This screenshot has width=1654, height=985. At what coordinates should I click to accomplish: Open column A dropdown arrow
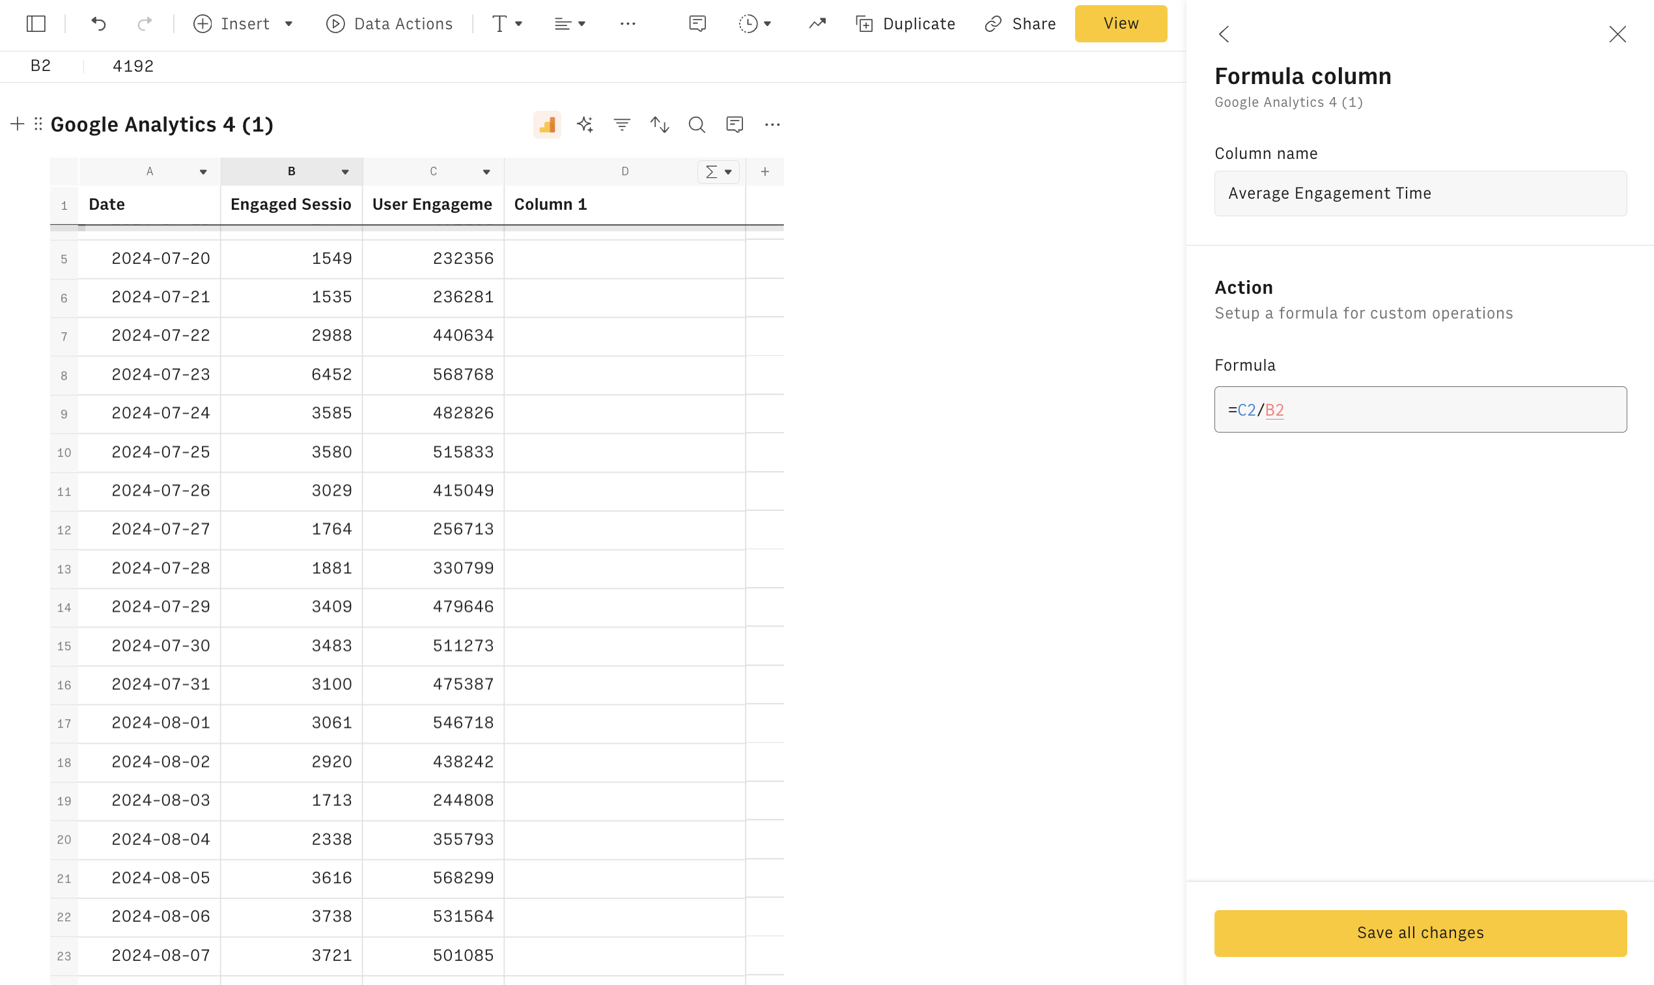click(203, 172)
